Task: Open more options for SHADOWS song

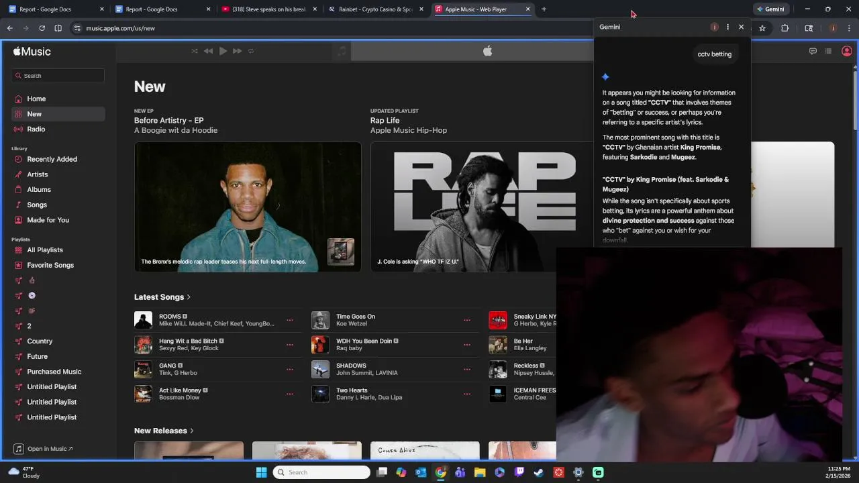Action: (467, 369)
